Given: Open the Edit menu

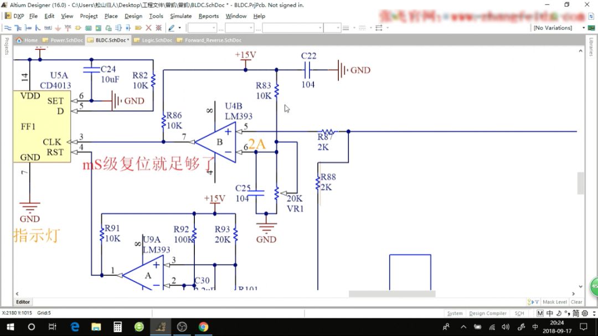Looking at the screenshot, I should tap(49, 16).
